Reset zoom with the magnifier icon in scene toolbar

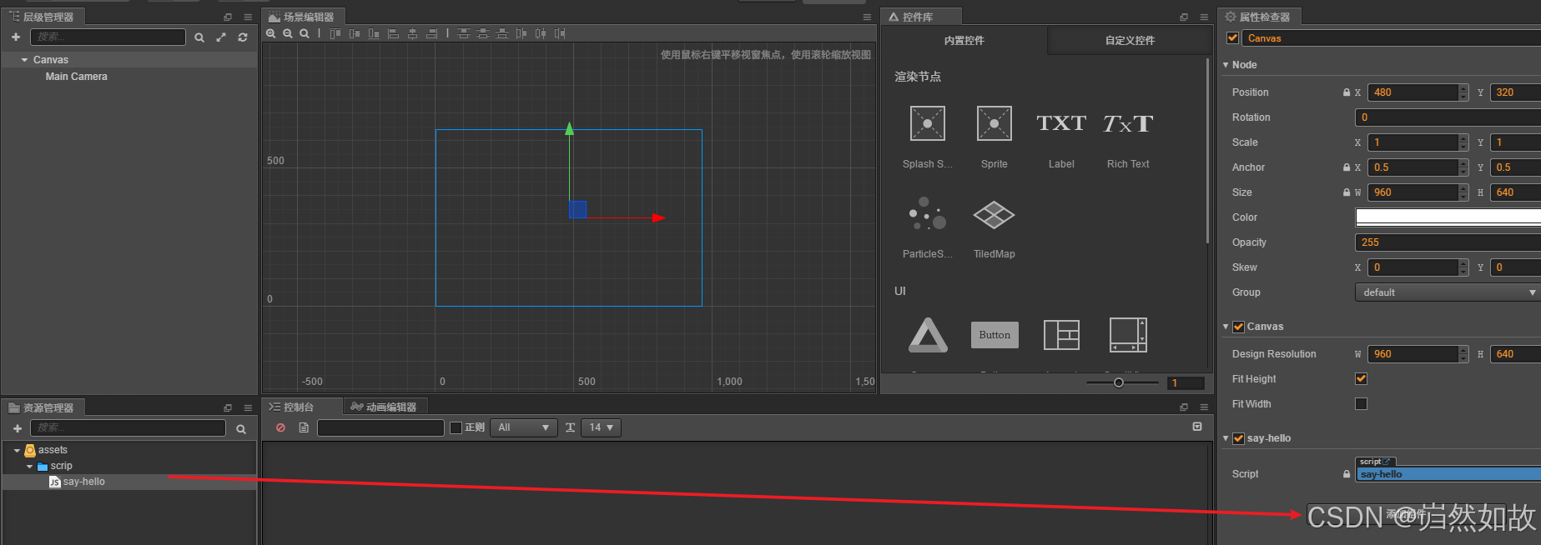pos(305,33)
